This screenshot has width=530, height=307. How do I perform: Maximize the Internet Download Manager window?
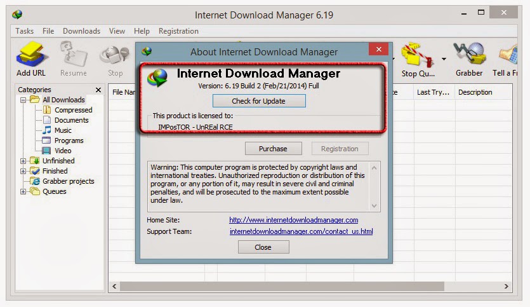(x=481, y=13)
